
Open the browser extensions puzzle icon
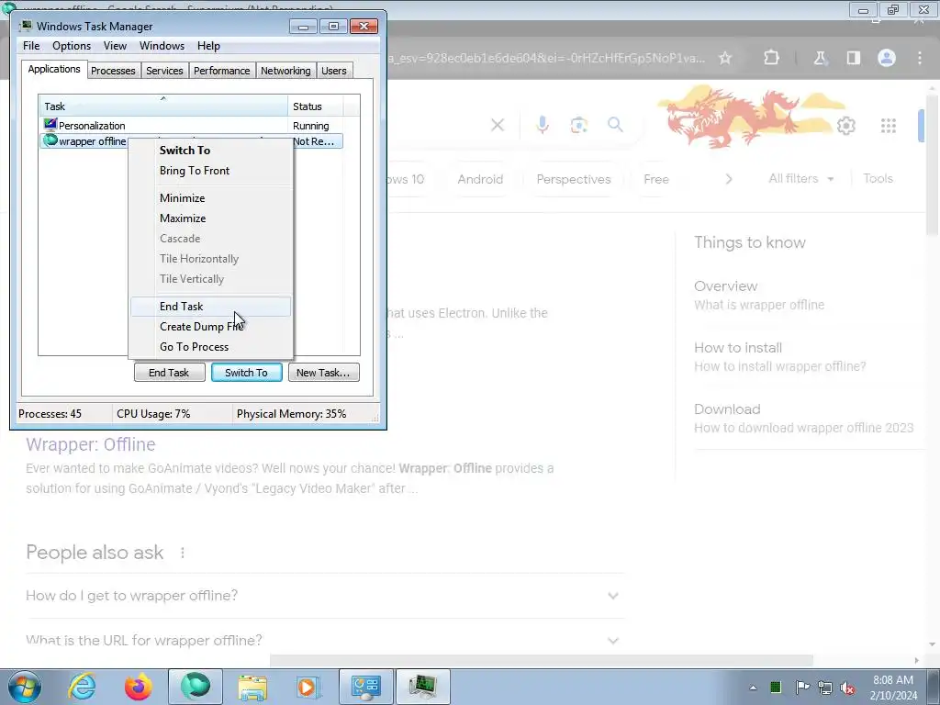[x=771, y=58]
